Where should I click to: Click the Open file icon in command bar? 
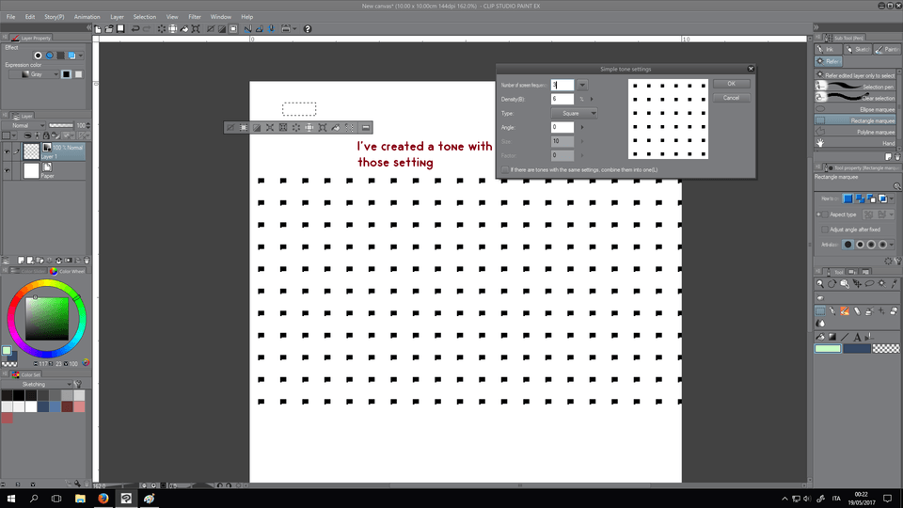pos(109,29)
